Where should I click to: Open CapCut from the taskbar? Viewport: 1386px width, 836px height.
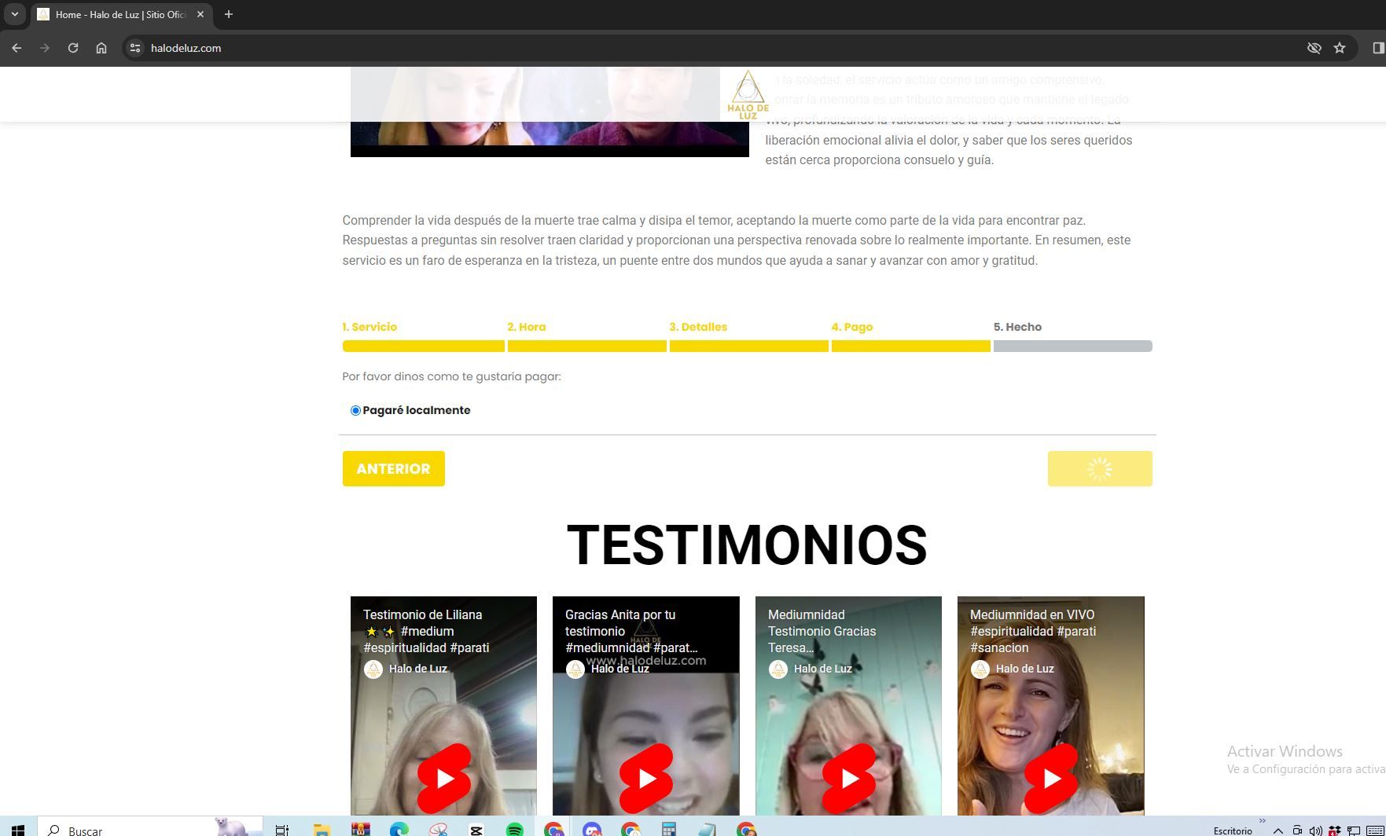coord(476,830)
